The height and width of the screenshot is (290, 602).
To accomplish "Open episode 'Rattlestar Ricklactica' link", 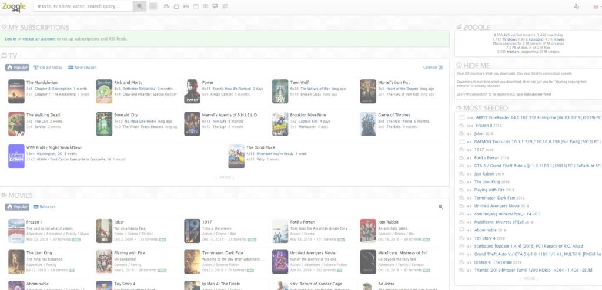I will (139, 89).
